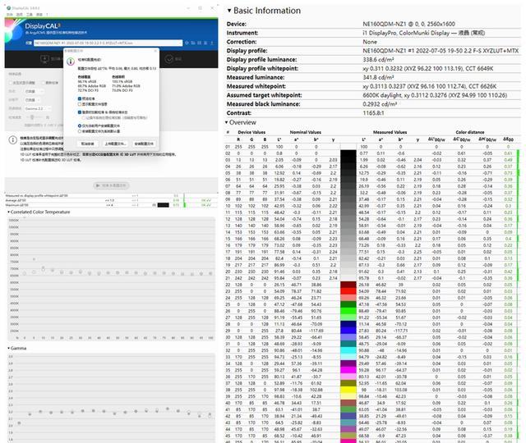Check the show profile information checkbox
The height and width of the screenshot is (443, 526).
(80, 104)
